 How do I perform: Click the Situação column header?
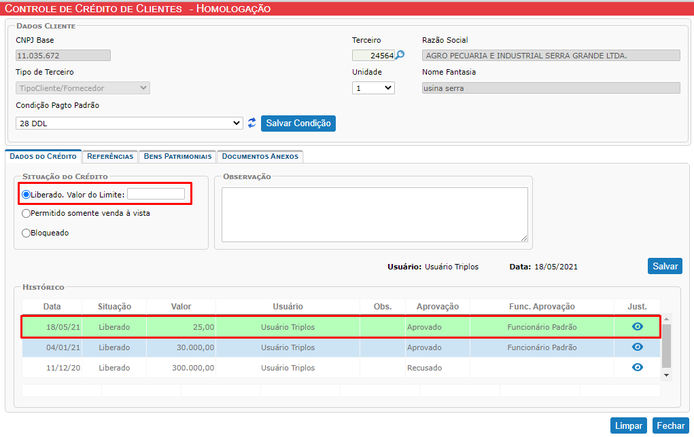pyautogui.click(x=114, y=307)
